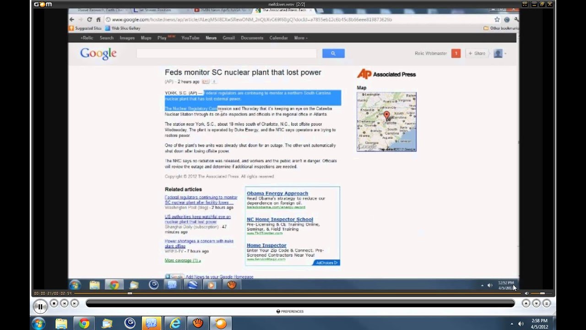Jump to previous file in GOM Player

coord(64,303)
